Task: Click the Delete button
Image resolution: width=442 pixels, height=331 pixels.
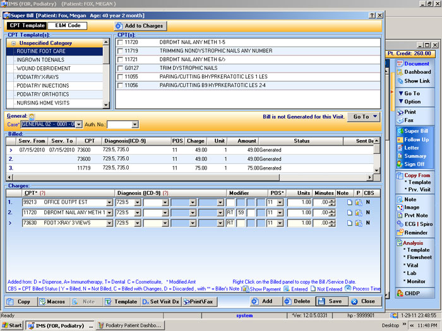Action: tap(299, 301)
